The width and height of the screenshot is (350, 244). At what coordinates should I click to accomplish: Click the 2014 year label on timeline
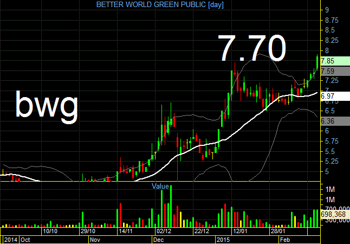click(11, 240)
